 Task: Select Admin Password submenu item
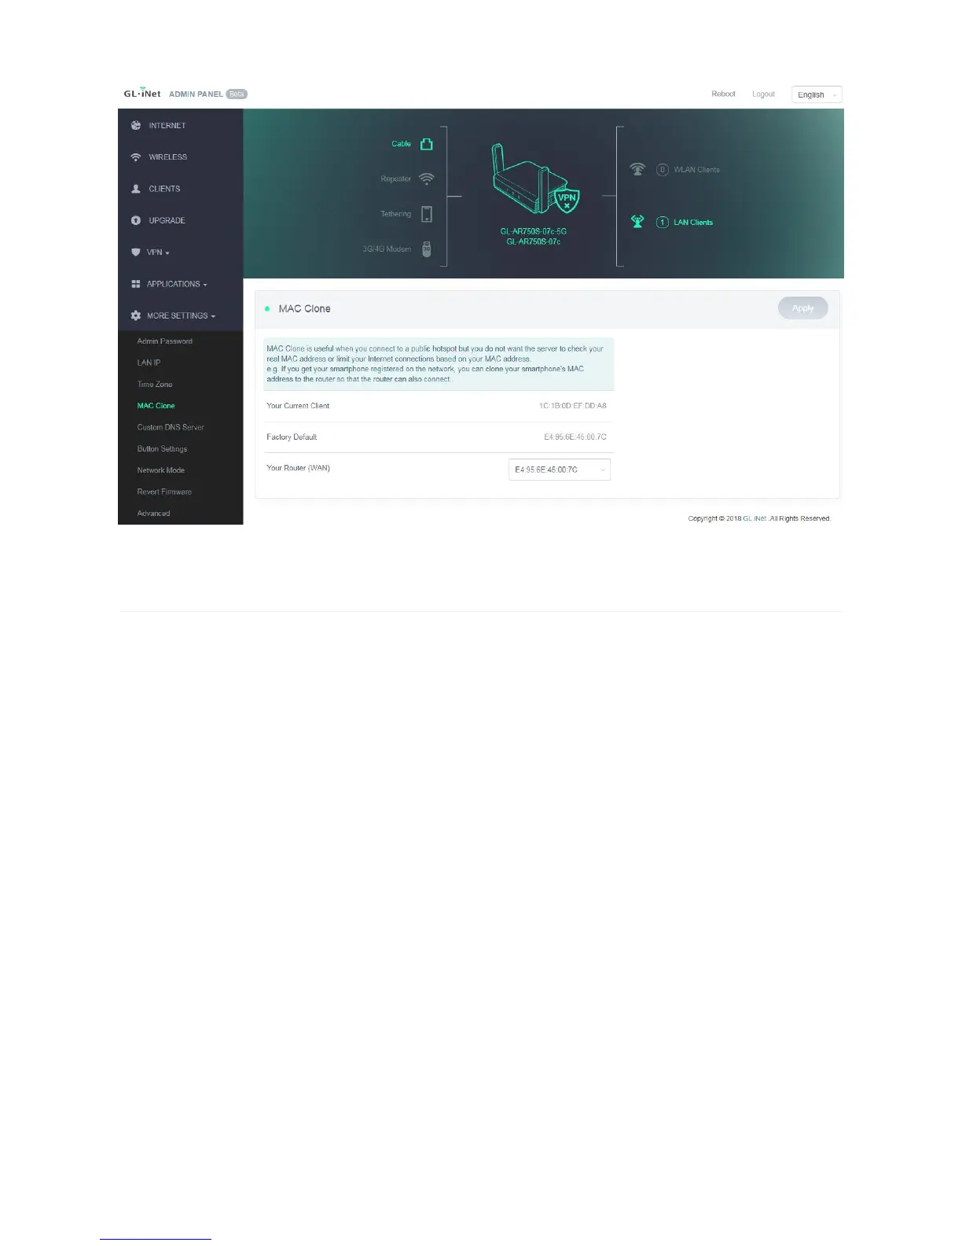(165, 341)
